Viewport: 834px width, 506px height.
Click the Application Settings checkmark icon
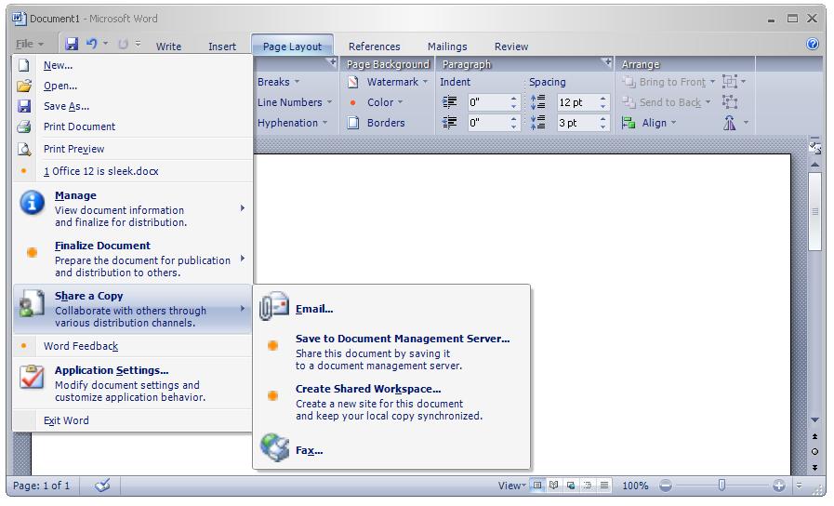32,377
